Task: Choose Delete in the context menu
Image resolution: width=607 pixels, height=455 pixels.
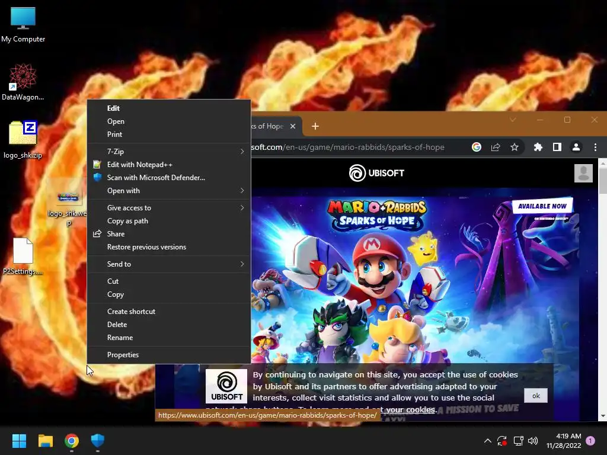Action: (169, 325)
